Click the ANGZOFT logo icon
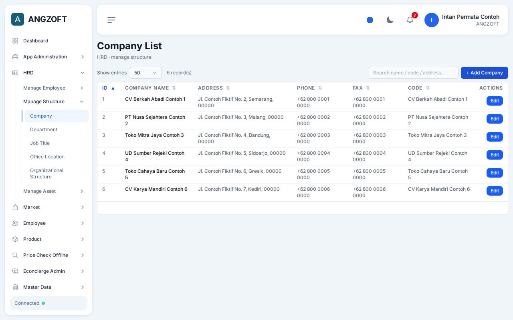Viewport: 513px width, 320px height. 18,19
